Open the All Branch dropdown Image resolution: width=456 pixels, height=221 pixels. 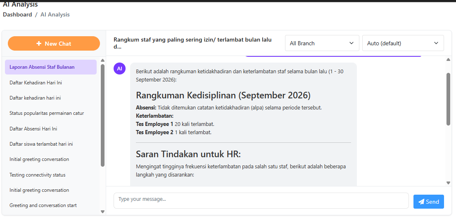322,43
